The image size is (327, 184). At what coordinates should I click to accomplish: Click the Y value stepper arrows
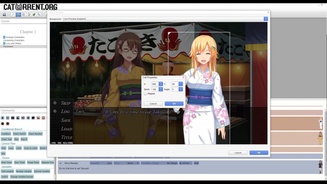point(181,84)
